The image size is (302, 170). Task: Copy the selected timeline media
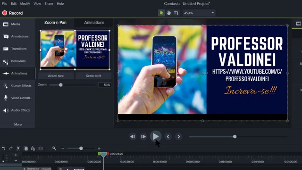[26, 148]
